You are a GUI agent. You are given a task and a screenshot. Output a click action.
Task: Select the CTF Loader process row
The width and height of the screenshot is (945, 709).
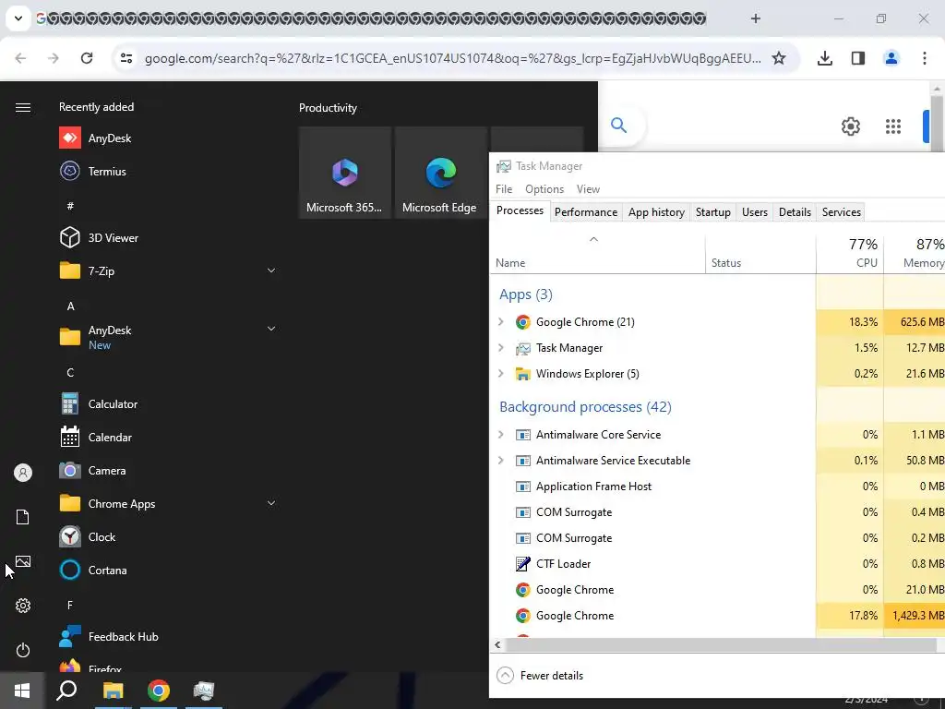pyautogui.click(x=717, y=564)
